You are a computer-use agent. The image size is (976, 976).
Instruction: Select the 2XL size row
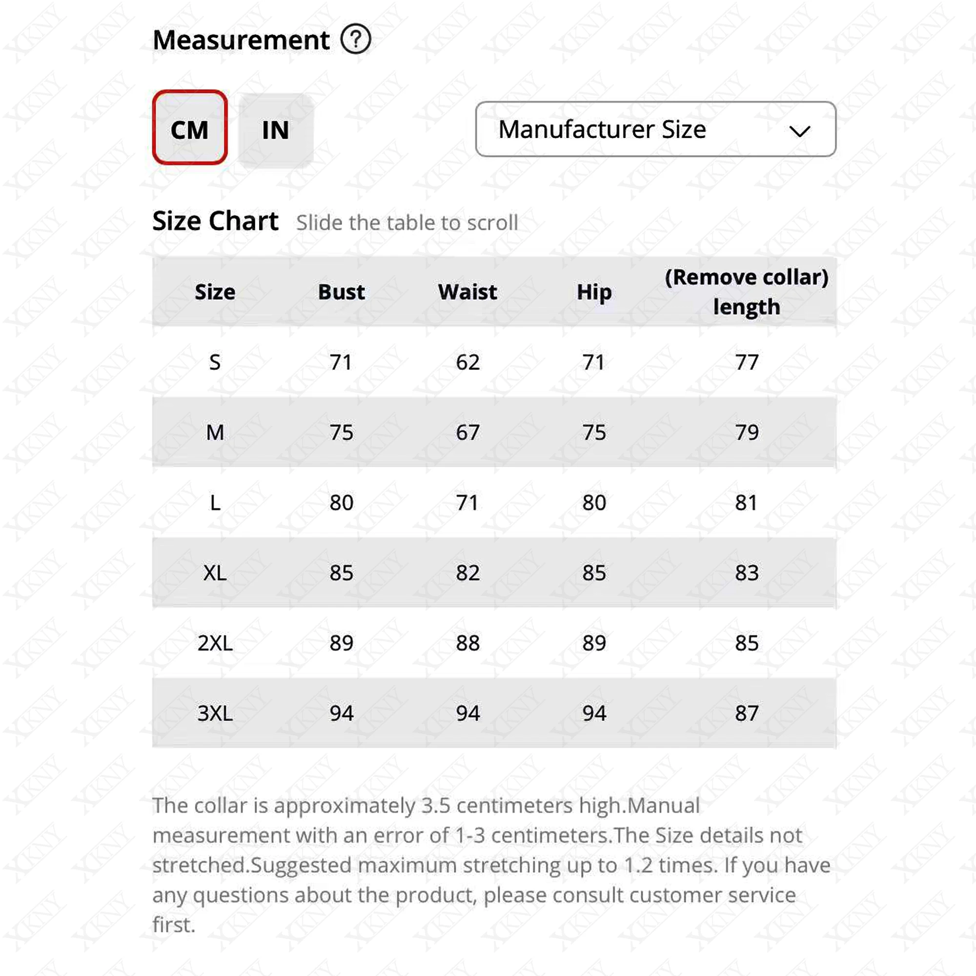coord(494,643)
